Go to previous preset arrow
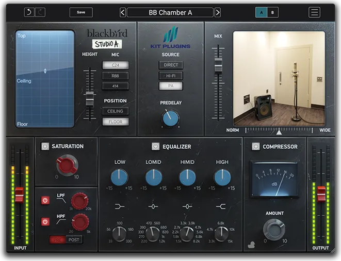This screenshot has height=261, width=341. coord(123,12)
